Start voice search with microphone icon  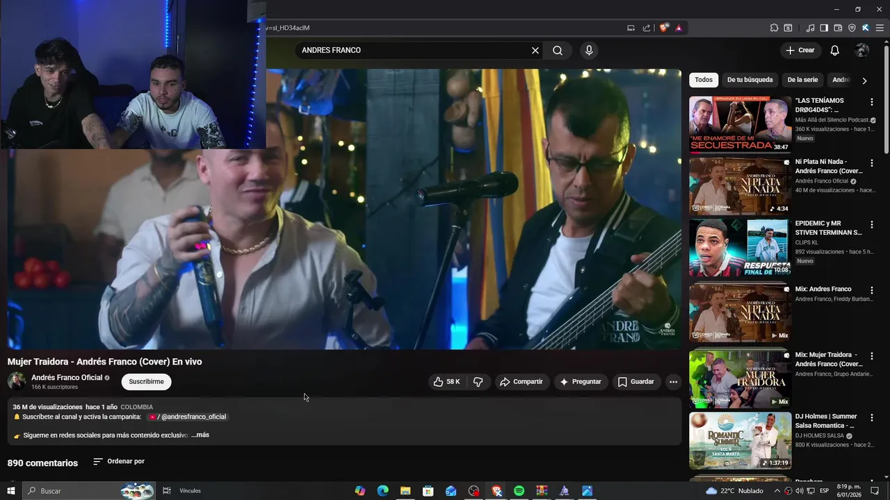pos(589,50)
